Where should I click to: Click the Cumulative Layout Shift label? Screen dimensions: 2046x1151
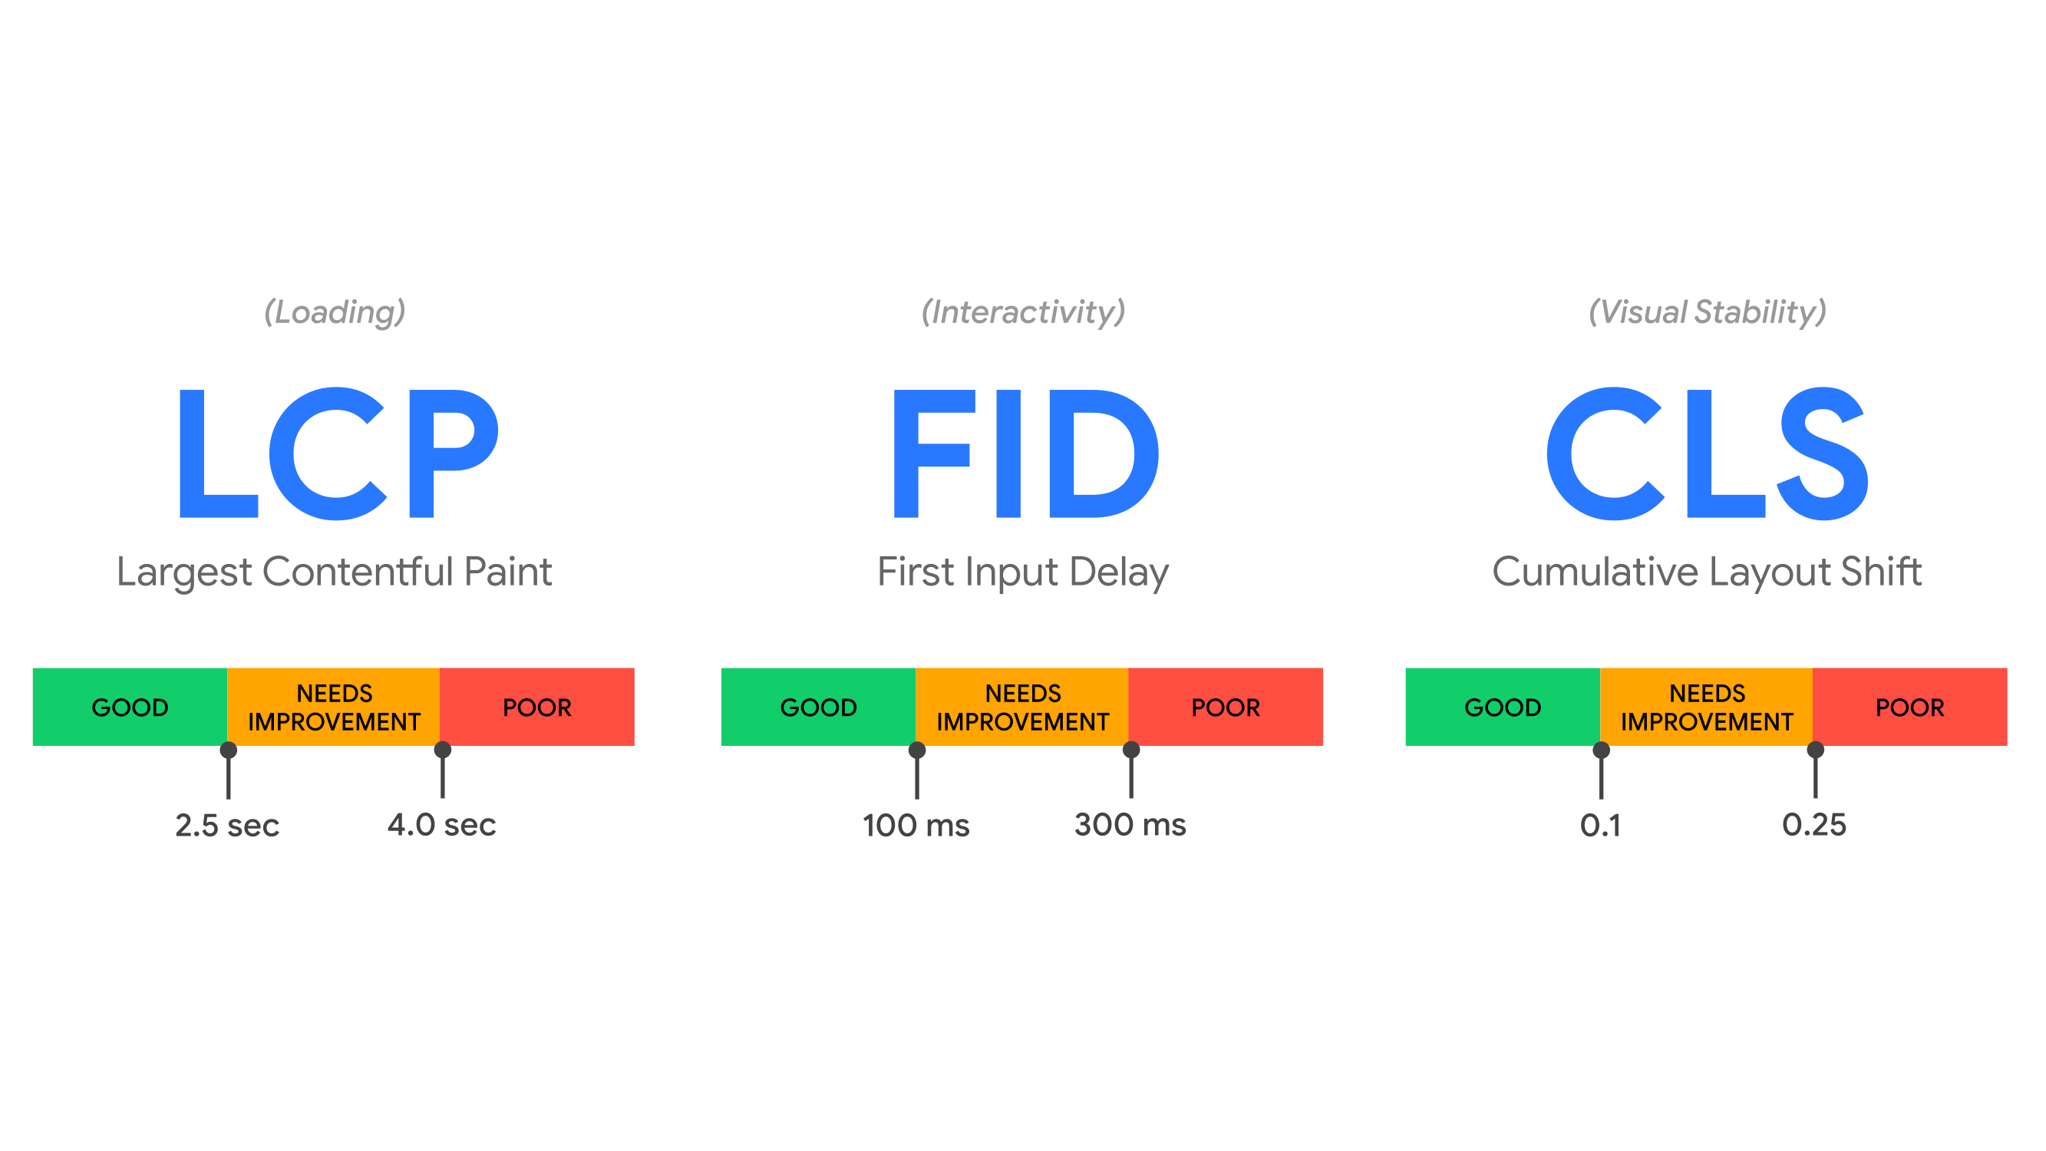point(1707,572)
